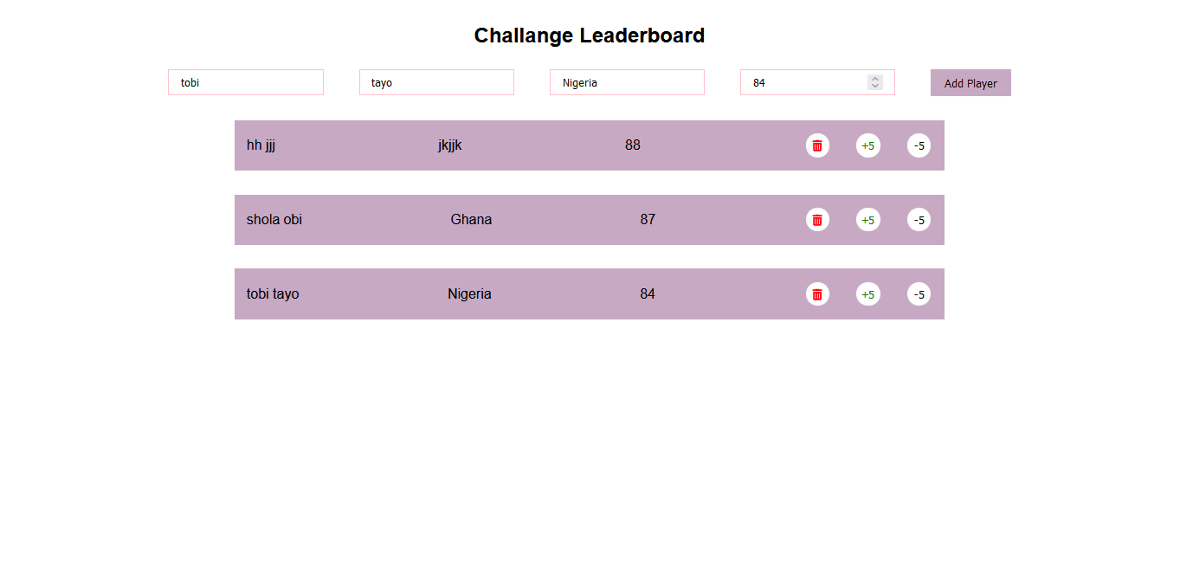This screenshot has height=561, width=1180.
Task: Add 5 points to shola obi
Action: [868, 220]
